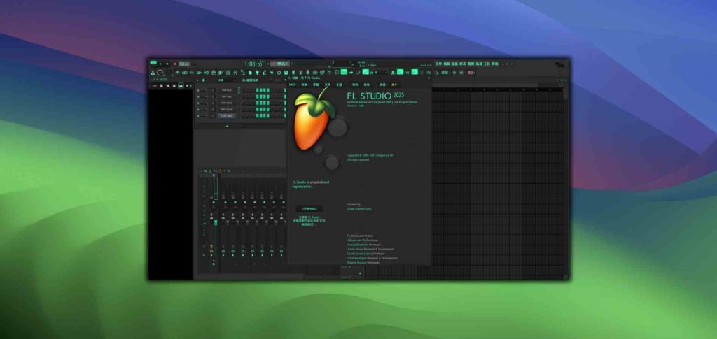Open the cloud icon in the browser panel
Image resolution: width=717 pixels, height=339 pixels.
[181, 86]
